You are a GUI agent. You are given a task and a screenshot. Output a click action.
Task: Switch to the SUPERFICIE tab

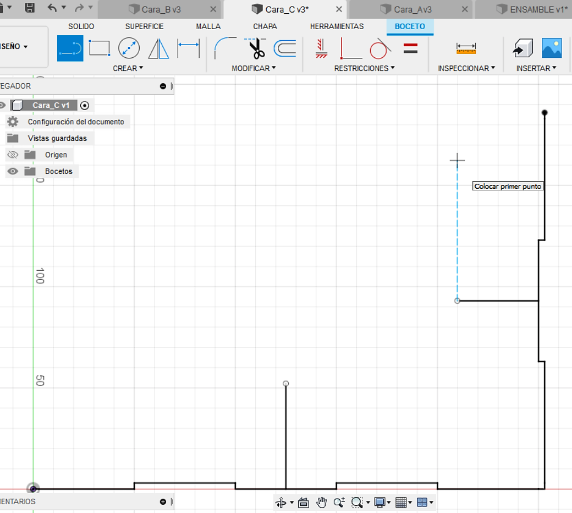pos(145,26)
